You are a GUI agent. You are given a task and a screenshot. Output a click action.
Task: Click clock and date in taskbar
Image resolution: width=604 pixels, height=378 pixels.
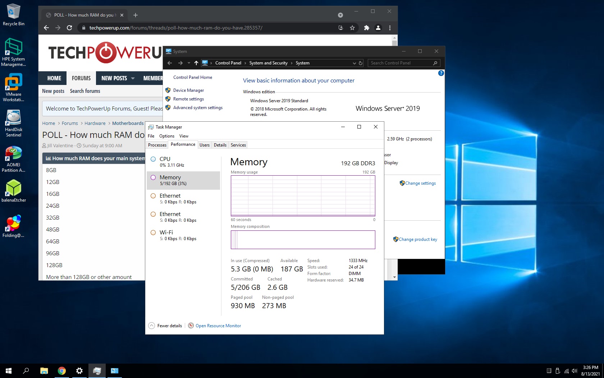click(x=590, y=371)
